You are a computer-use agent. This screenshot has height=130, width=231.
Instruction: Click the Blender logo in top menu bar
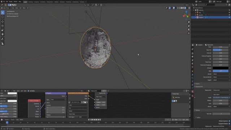[1, 1]
